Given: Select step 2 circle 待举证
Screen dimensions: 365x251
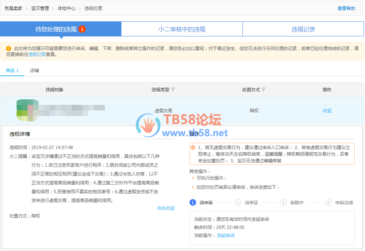Looking at the screenshot, I should (x=238, y=202).
